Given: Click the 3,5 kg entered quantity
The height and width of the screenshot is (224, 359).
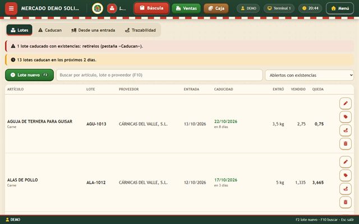Looking at the screenshot, I should click(x=278, y=124).
